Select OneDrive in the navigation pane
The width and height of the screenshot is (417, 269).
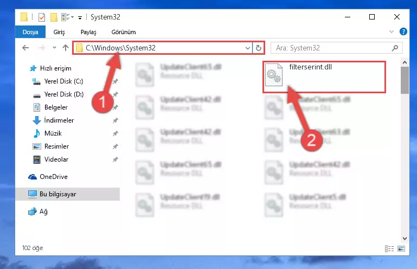(48, 177)
